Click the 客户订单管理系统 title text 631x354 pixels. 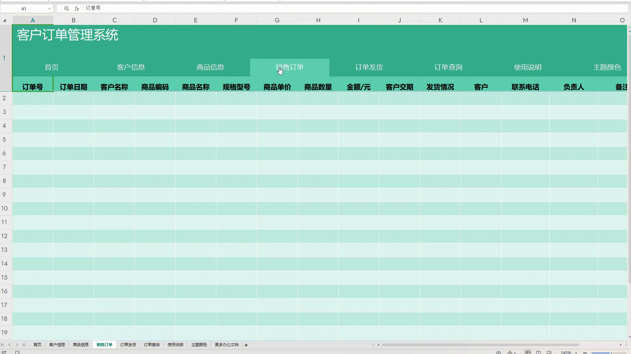click(67, 35)
